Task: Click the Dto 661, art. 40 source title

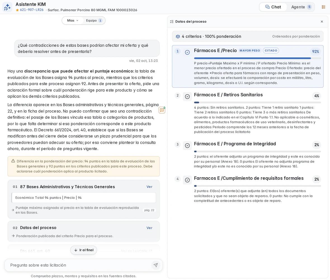Action: [x=35, y=251]
